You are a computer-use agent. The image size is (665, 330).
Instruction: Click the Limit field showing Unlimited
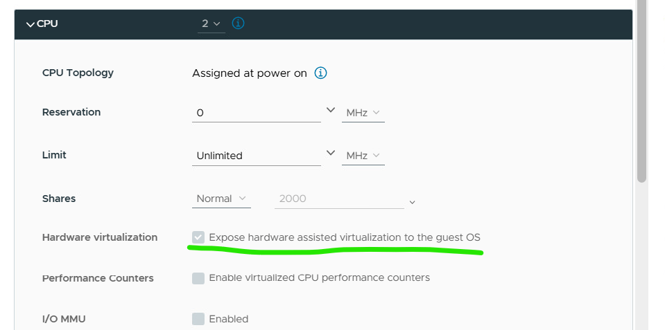click(x=256, y=156)
